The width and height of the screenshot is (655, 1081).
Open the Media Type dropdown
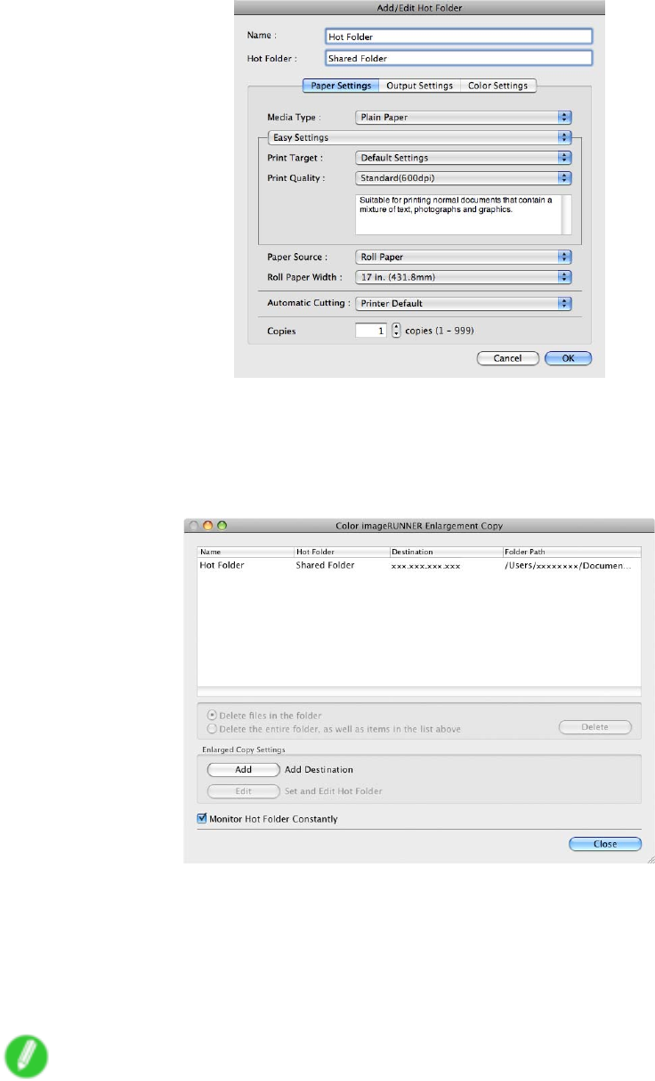coord(463,117)
